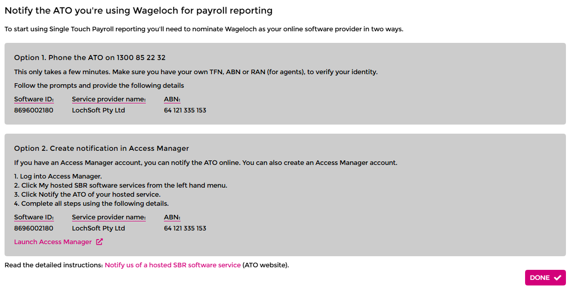Click the checkmark icon on the DONE button
This screenshot has width=573, height=290.
tap(557, 278)
